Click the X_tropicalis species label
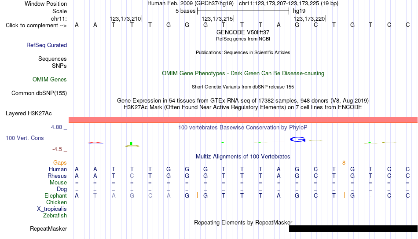 (52, 209)
